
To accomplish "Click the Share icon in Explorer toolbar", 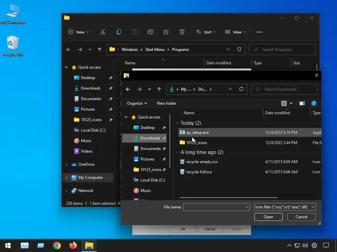I will (166, 32).
